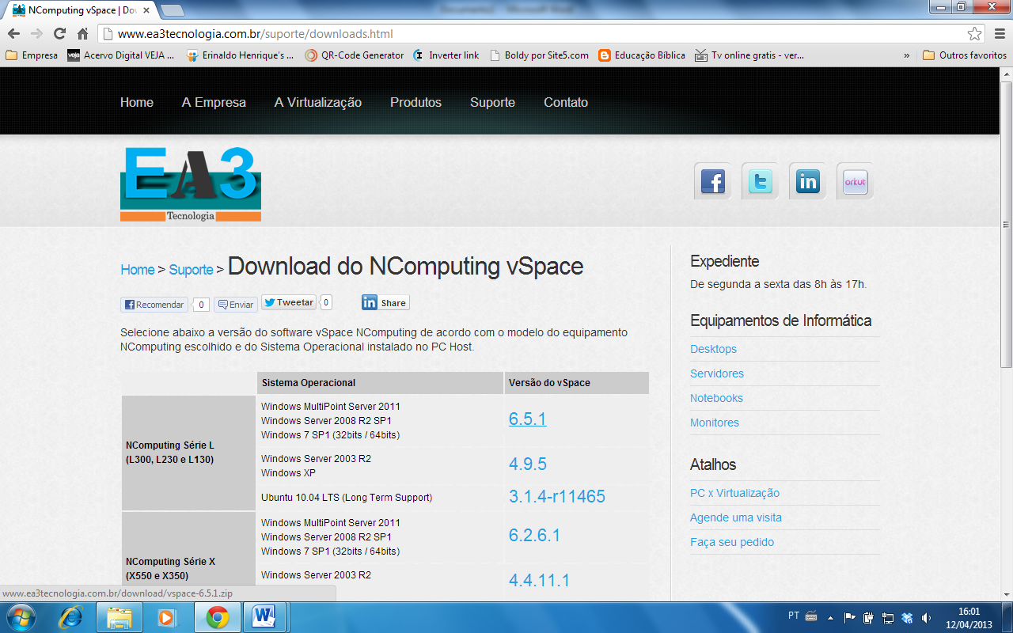
Task: Reload the page with the refresh icon
Action: pos(59,34)
